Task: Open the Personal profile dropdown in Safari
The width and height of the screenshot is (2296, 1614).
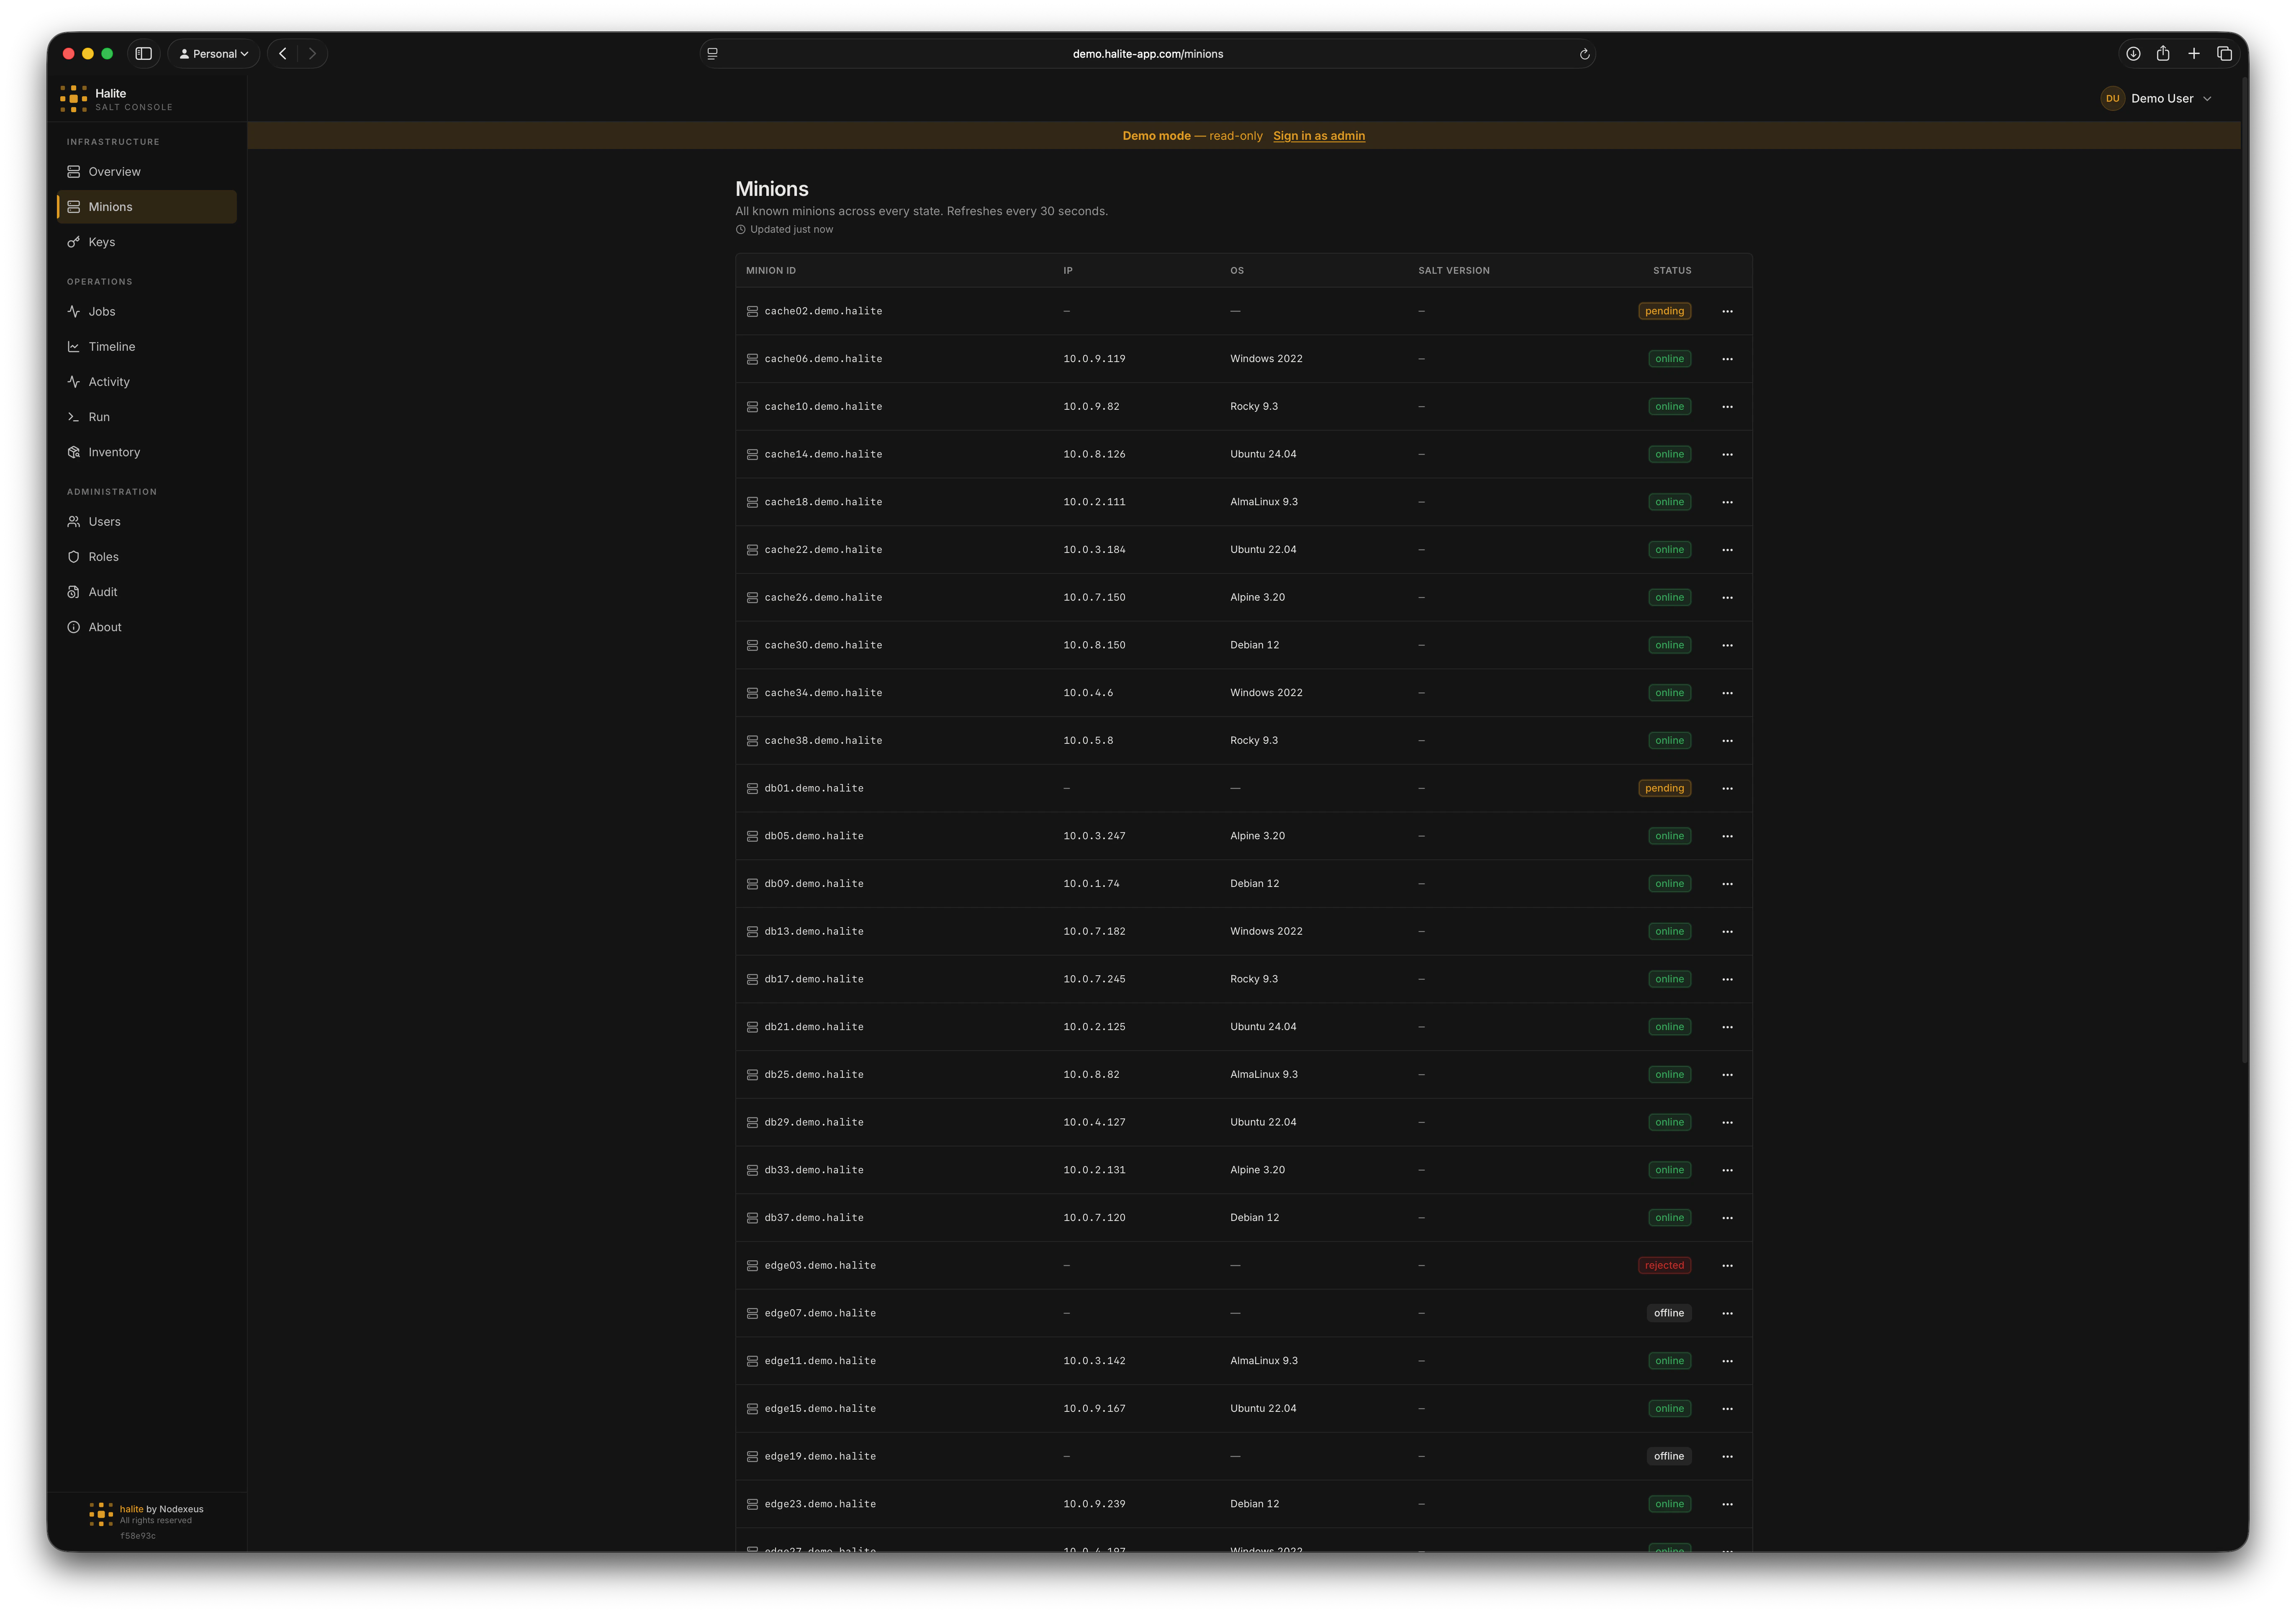Action: [x=214, y=54]
